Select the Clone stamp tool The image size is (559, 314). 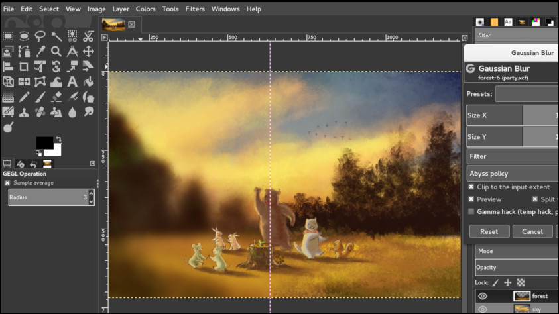point(24,113)
